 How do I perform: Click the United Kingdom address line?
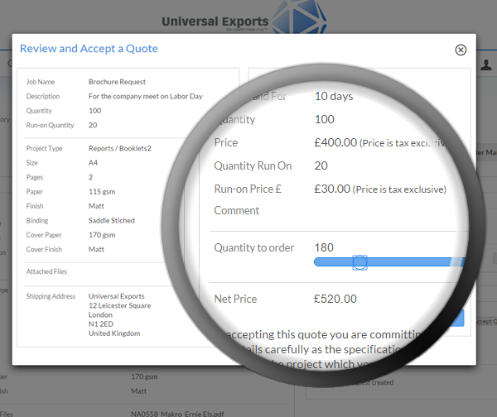tap(114, 333)
